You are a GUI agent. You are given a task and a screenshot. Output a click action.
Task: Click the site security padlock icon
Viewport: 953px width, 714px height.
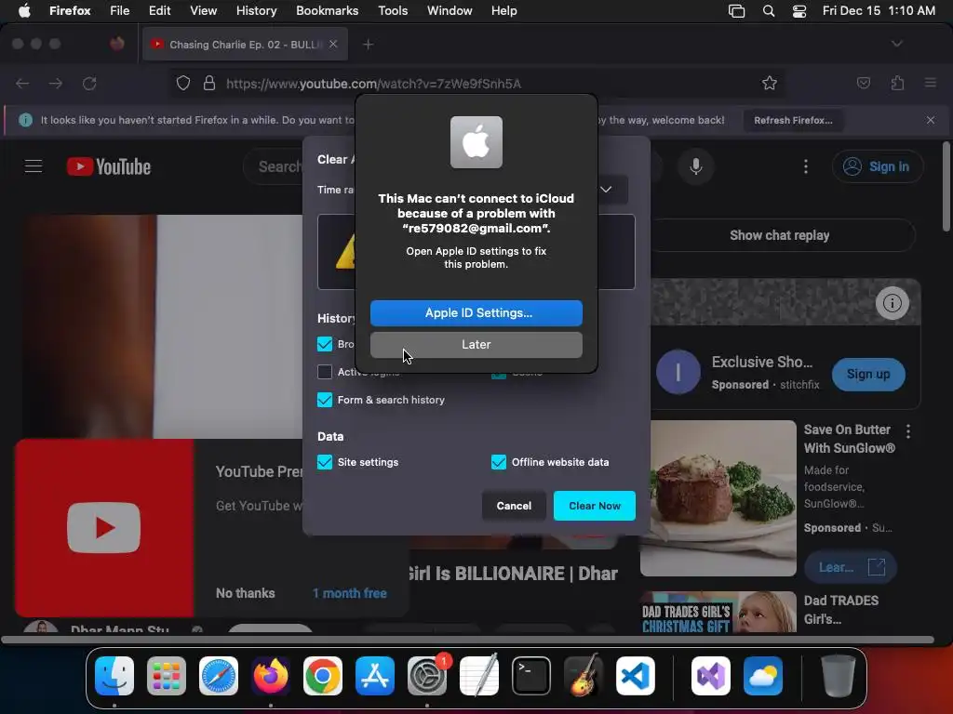[209, 83]
